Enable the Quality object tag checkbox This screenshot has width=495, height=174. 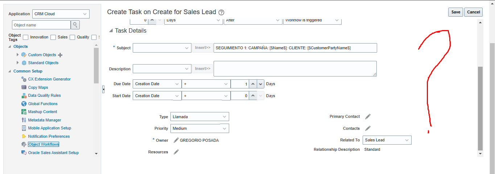tap(73, 37)
